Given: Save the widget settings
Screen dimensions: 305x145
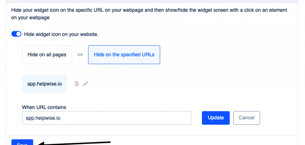Looking at the screenshot, I should coord(22,142).
